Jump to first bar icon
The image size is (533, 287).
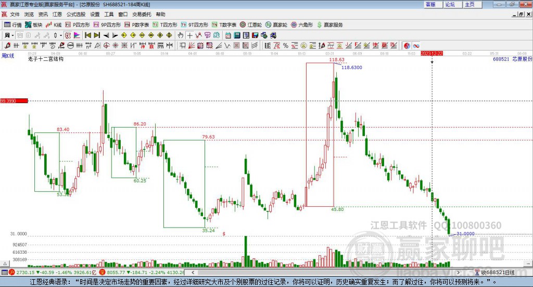(87, 35)
